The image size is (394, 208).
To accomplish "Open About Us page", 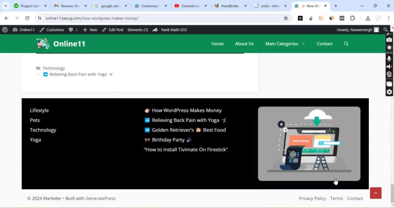I will [x=244, y=44].
